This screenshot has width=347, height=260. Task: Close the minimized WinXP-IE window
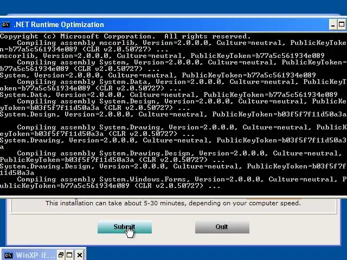[x=80, y=255]
